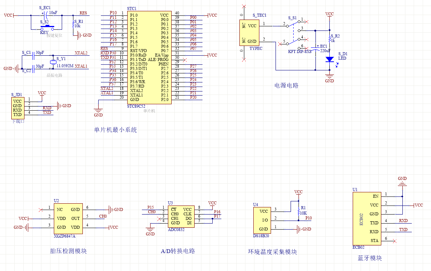The width and height of the screenshot is (431, 271).
Task: Click the RST/VPD pin name inside STC1
Action: coord(138,50)
